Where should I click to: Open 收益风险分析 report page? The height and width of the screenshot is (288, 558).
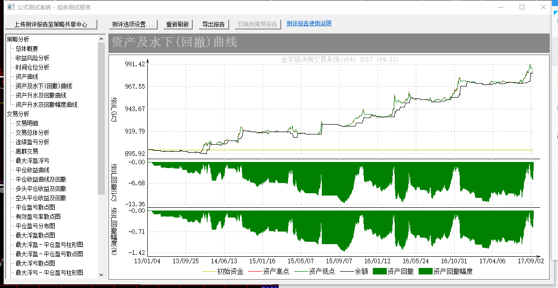(32, 58)
